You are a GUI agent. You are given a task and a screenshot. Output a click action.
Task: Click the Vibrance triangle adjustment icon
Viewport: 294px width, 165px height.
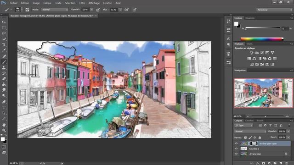pyautogui.click(x=272, y=53)
